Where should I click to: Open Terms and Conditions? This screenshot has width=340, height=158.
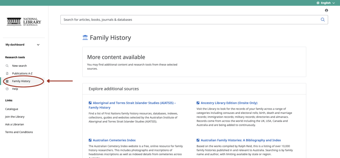19,132
